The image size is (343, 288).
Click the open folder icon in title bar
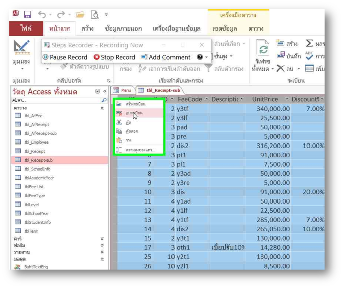click(80, 15)
